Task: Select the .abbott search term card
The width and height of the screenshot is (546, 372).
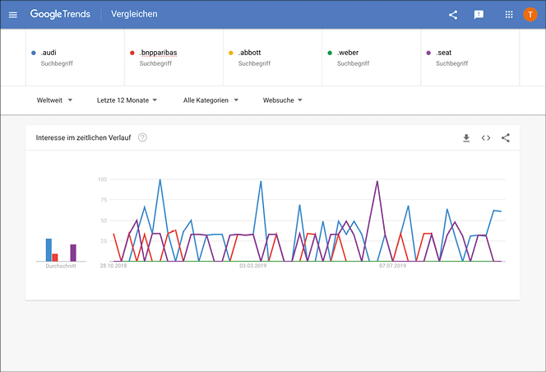Action: click(x=273, y=58)
